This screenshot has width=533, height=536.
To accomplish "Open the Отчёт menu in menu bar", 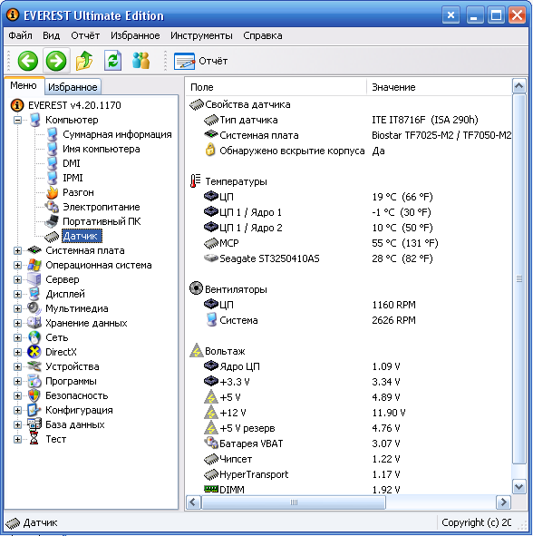I will click(x=85, y=35).
